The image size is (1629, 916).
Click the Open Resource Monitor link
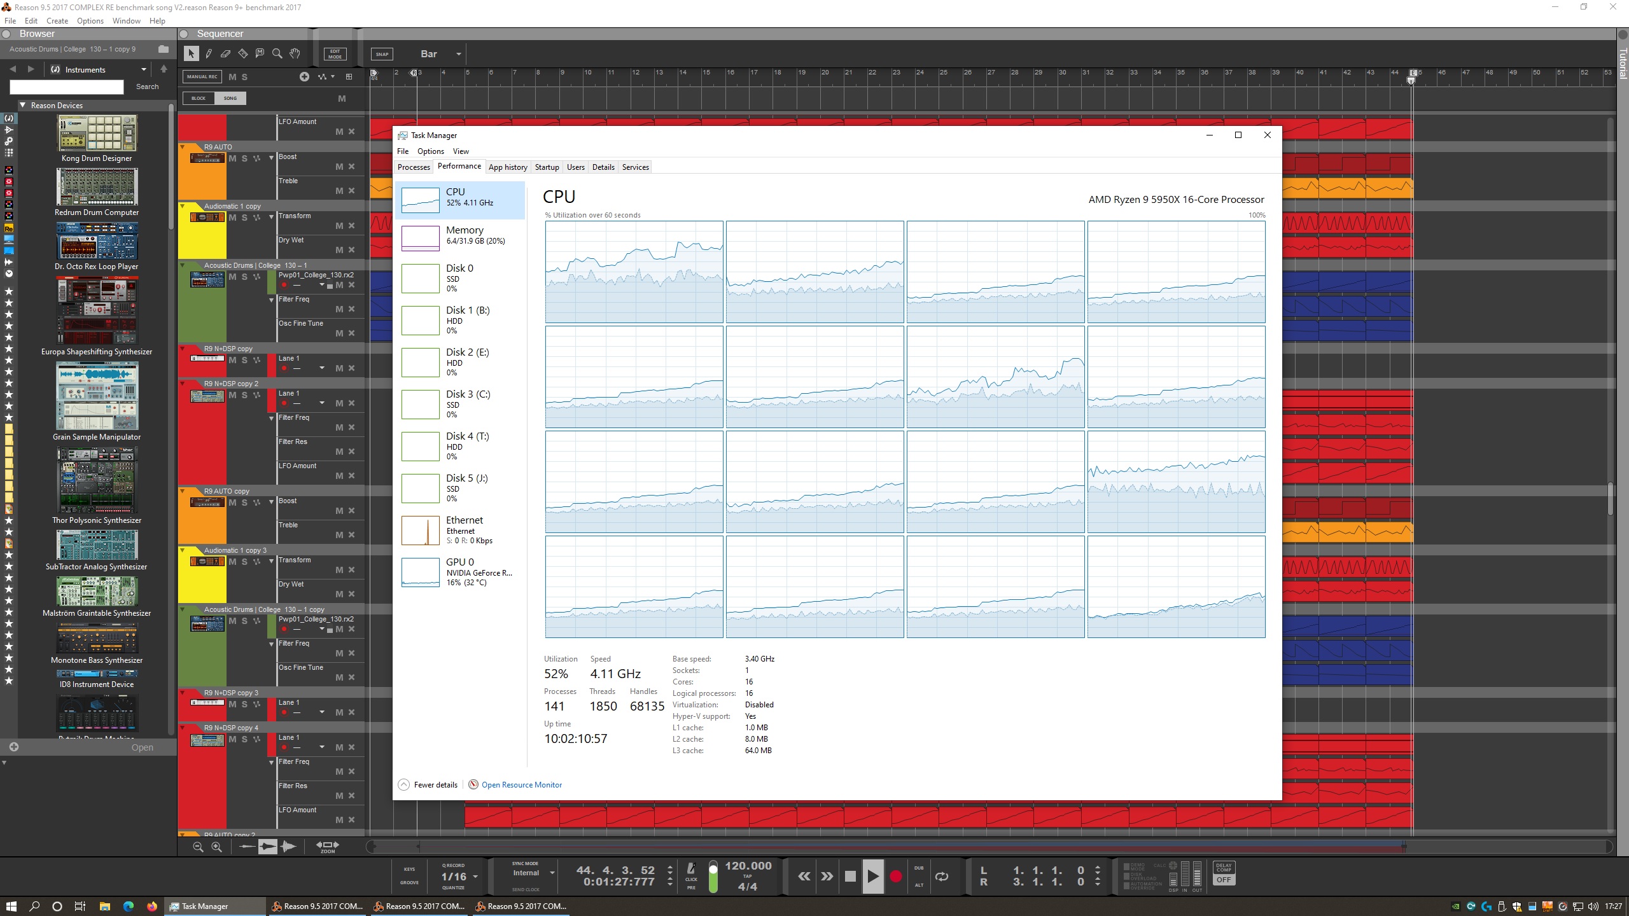(x=522, y=784)
